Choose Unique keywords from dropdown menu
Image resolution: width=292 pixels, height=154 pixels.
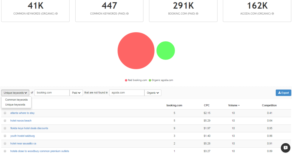[x=15, y=105]
